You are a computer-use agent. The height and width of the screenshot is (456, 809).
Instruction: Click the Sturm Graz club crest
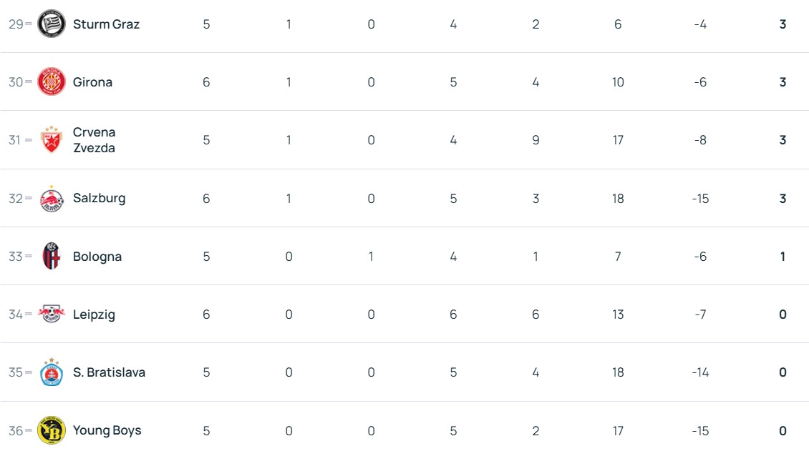[x=52, y=24]
